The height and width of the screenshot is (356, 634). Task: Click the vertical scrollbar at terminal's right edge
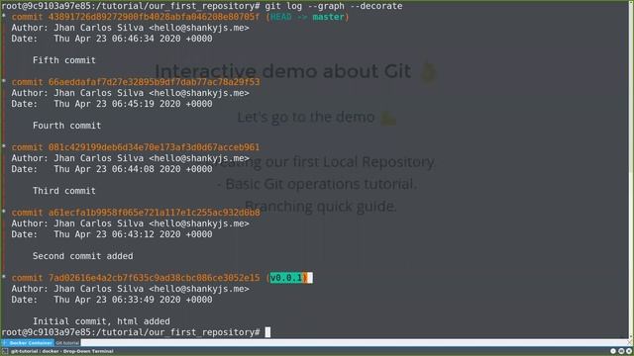click(x=632, y=169)
